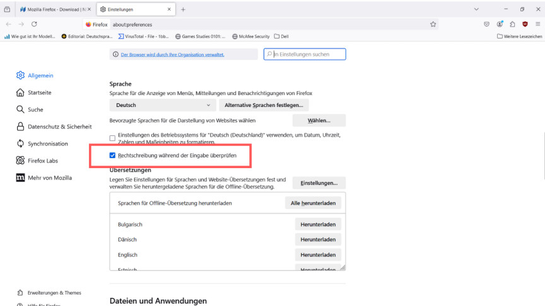This screenshot has height=306, width=545.
Task: Open the extensions puzzle icon
Action: click(x=512, y=25)
